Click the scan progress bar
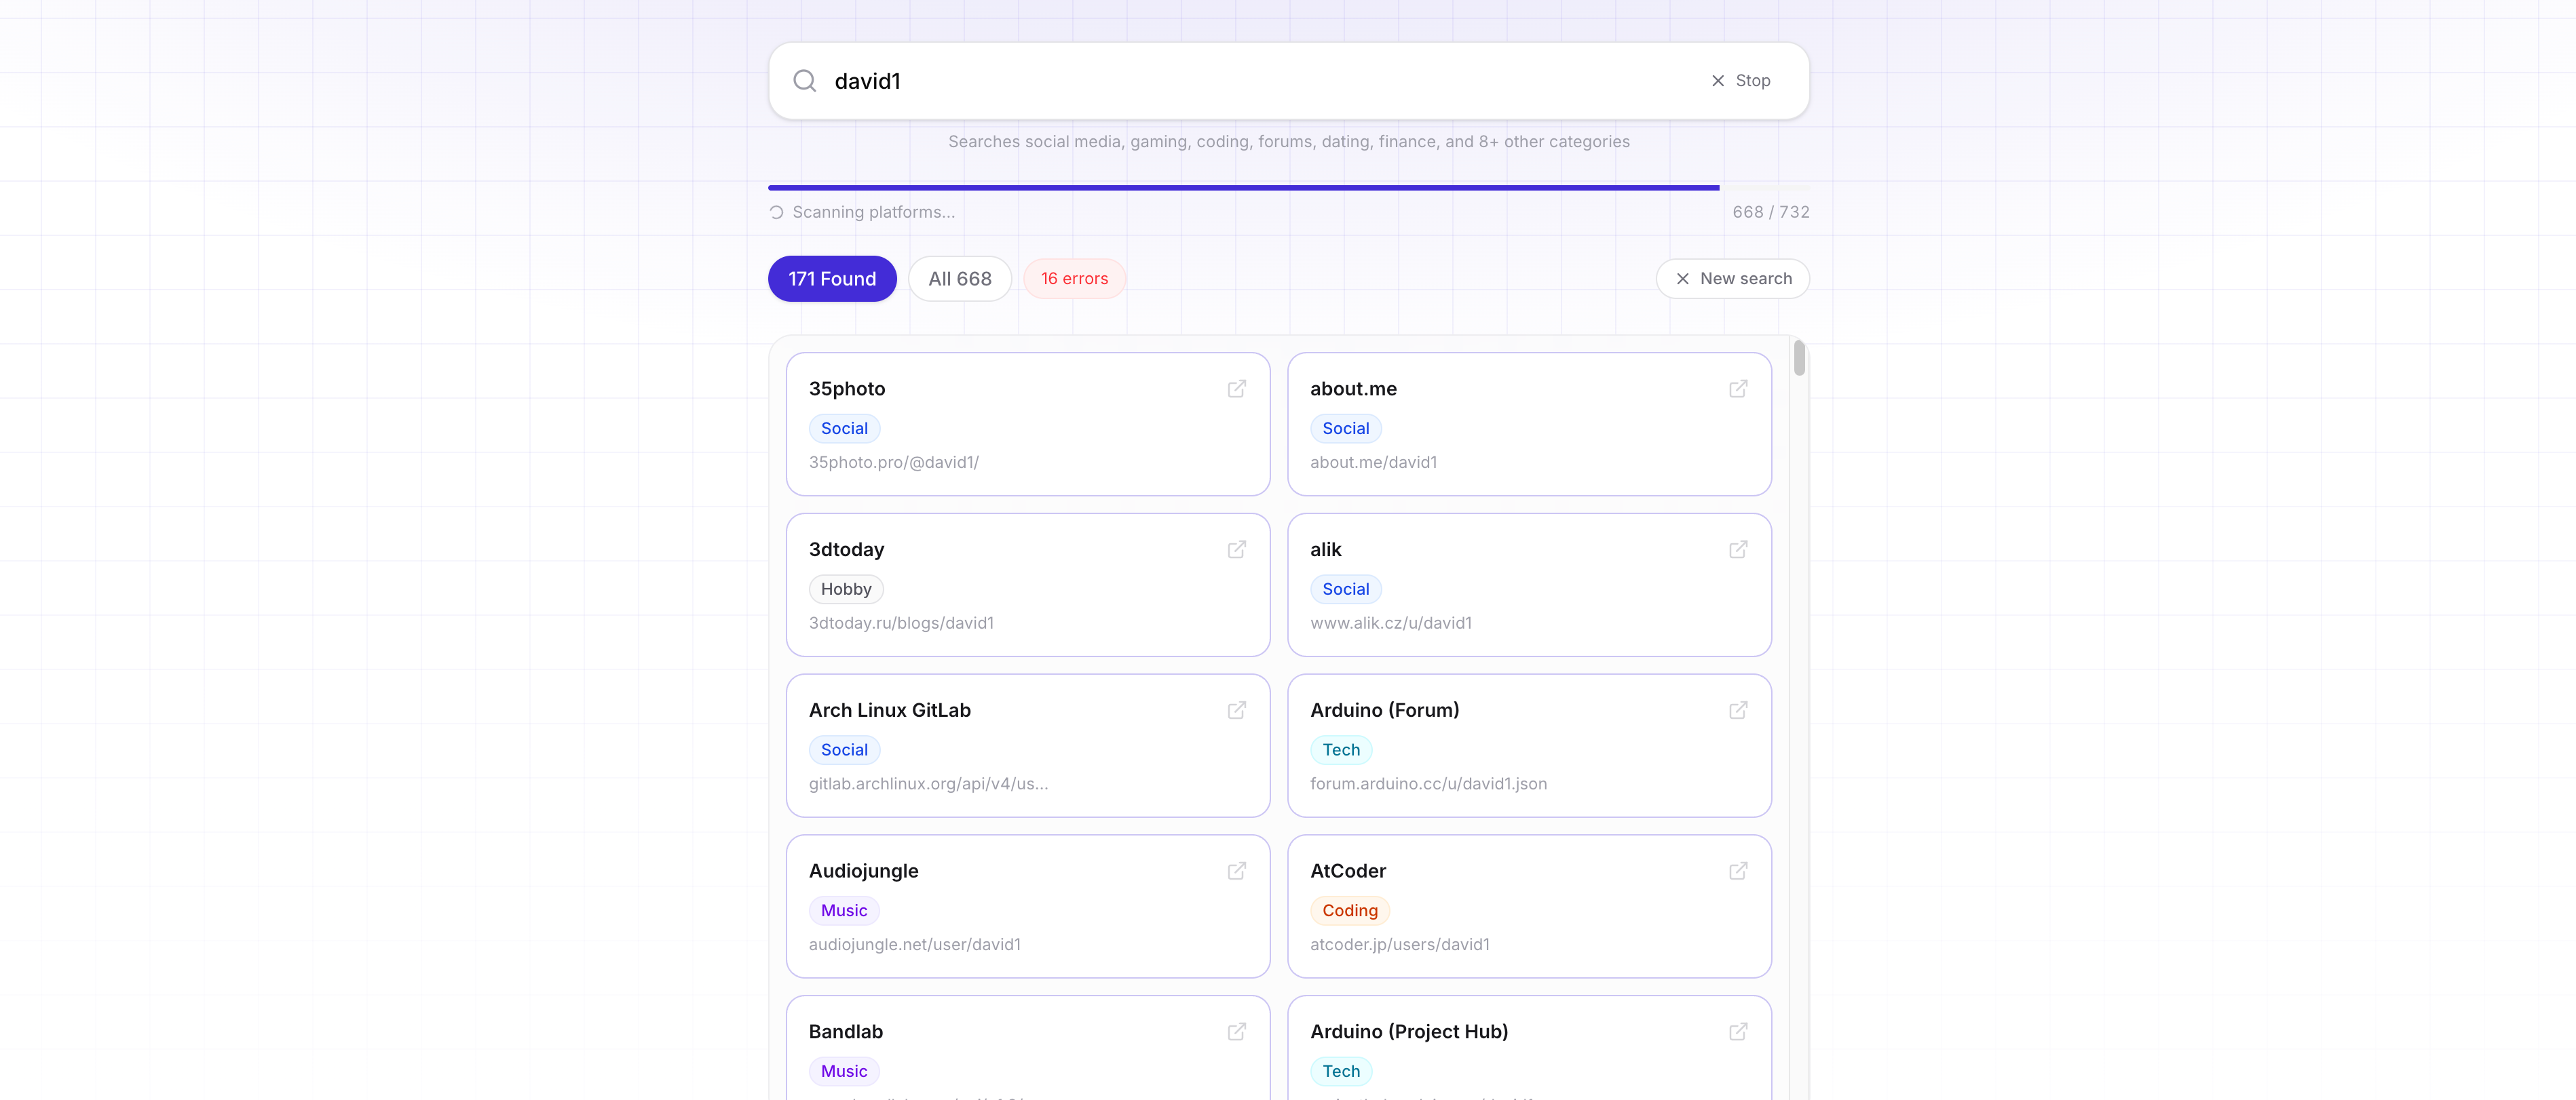2576x1100 pixels. [1288, 188]
